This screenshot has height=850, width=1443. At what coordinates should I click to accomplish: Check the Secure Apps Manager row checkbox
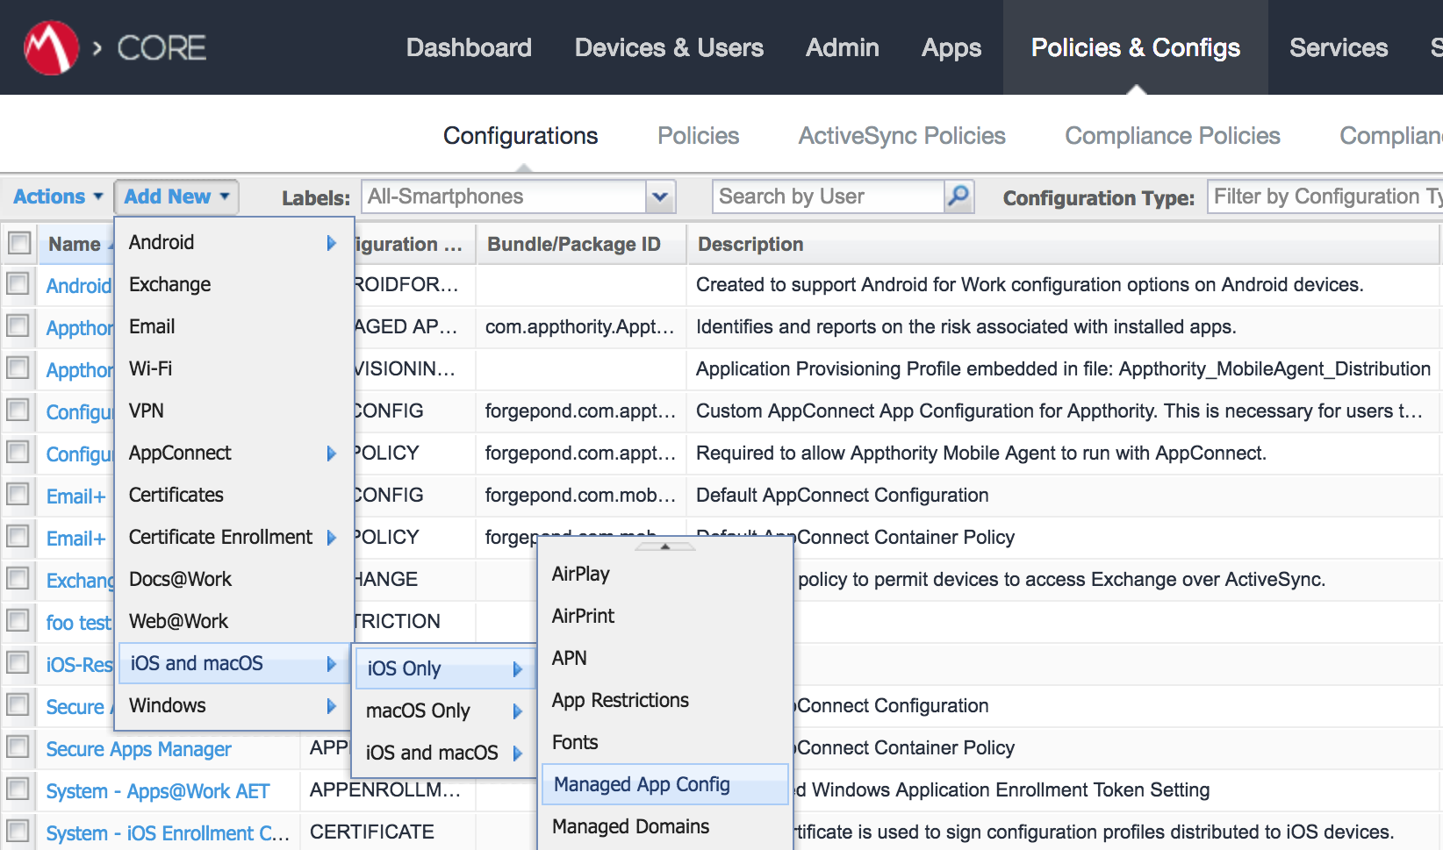tap(18, 748)
